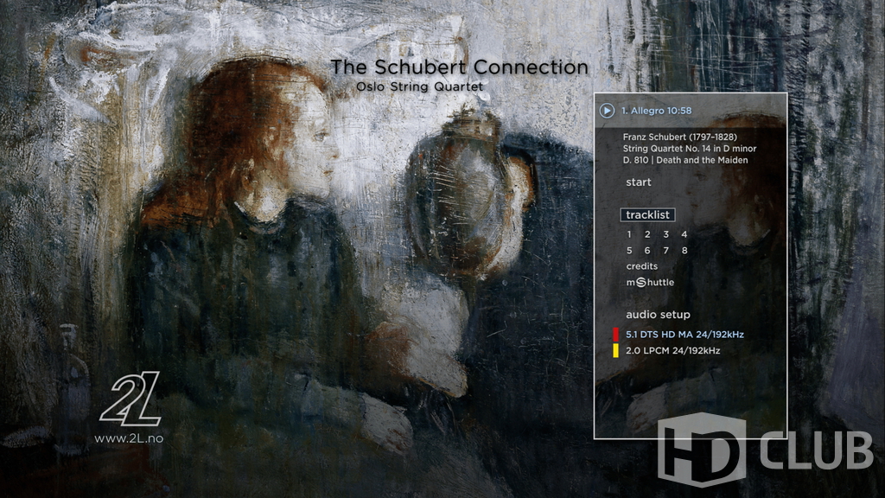Select the mShuttle option
Screen dimensions: 885x498
pos(650,283)
